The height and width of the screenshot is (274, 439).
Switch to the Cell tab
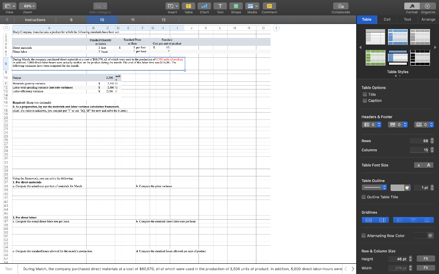[x=387, y=19]
